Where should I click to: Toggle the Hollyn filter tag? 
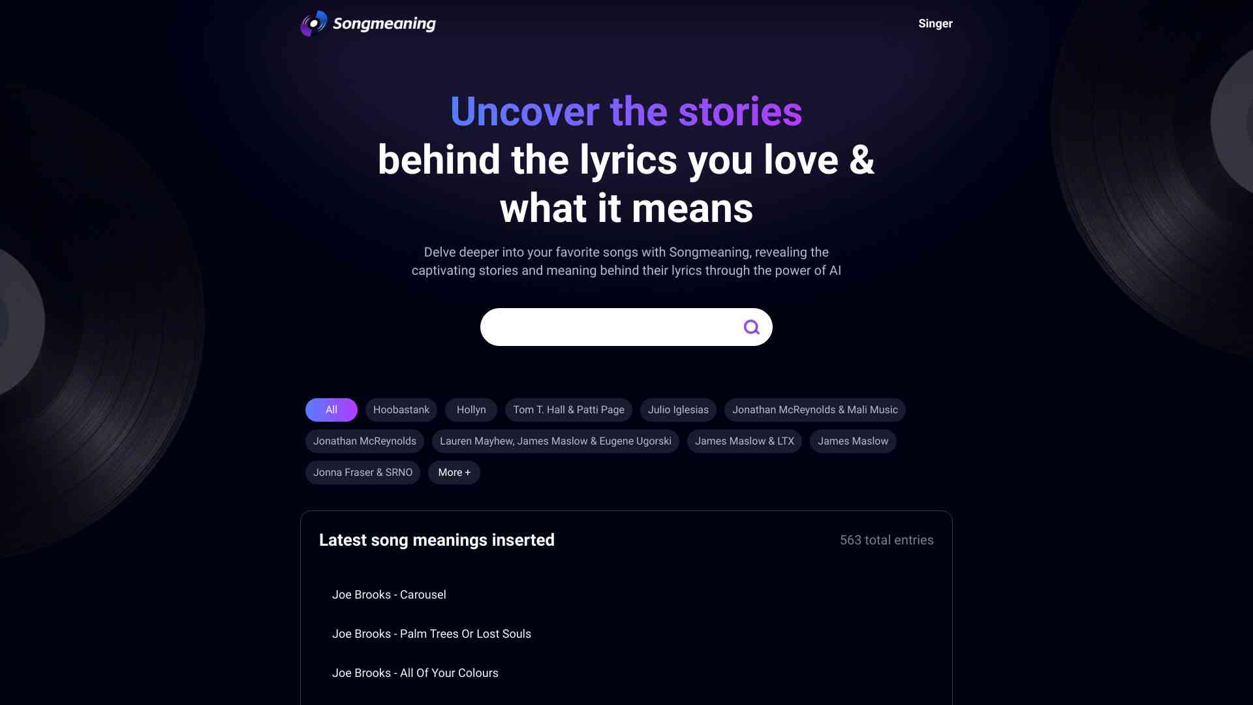(x=471, y=410)
